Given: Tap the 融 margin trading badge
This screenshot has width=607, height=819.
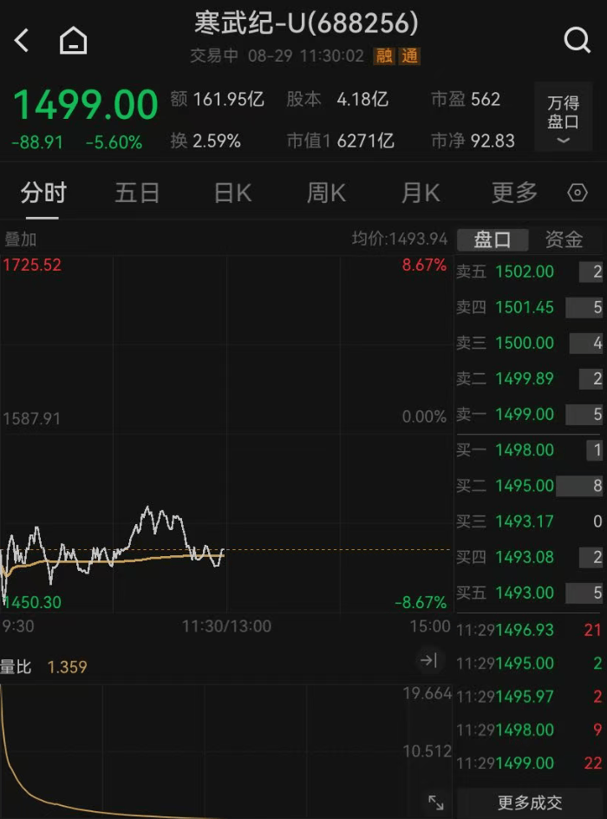Looking at the screenshot, I should (x=384, y=56).
